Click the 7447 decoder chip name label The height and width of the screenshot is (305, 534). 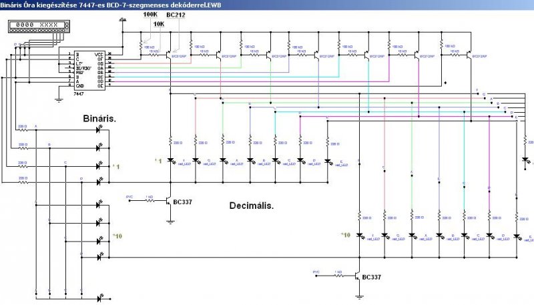coord(78,93)
